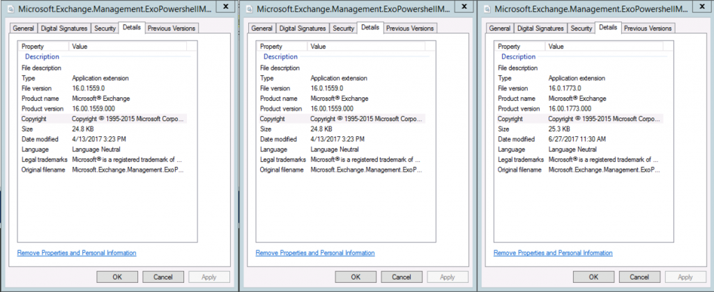Switch to Security tab in left dialog
The height and width of the screenshot is (292, 714).
(x=105, y=28)
